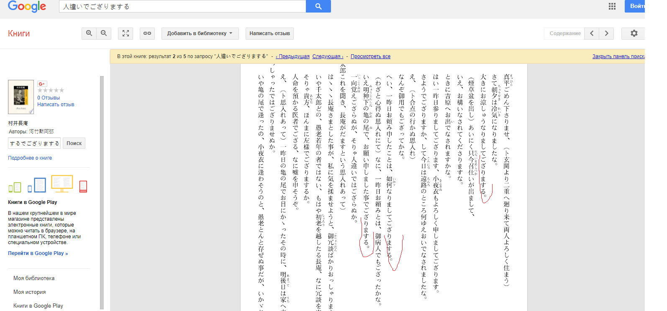Click Книги в Google Play heading
Screen dimensions: 667x311
pos(33,202)
